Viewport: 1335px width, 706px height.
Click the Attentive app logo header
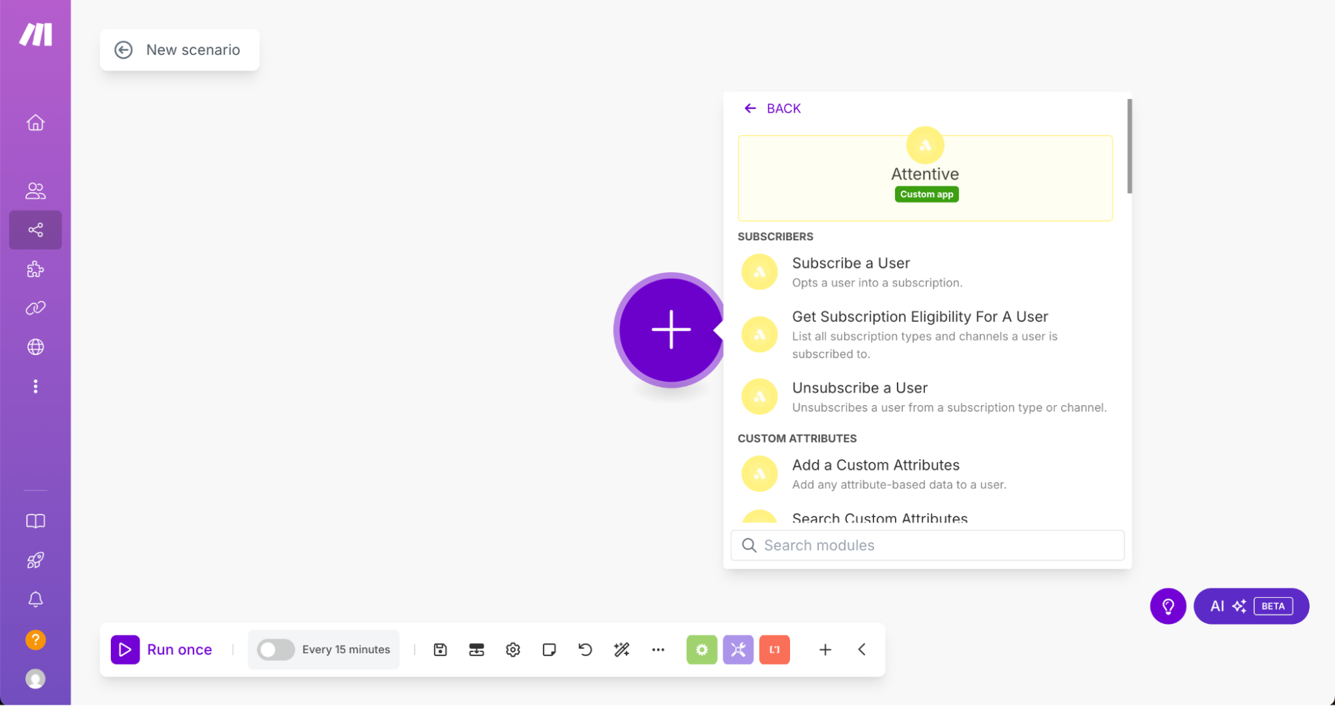(x=925, y=145)
